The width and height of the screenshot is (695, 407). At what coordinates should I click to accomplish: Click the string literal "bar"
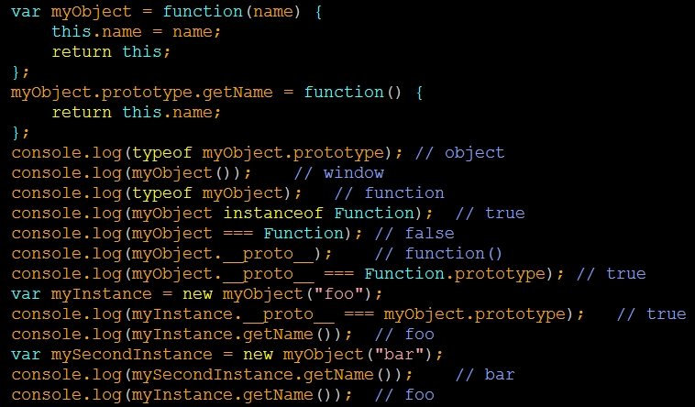tap(400, 354)
